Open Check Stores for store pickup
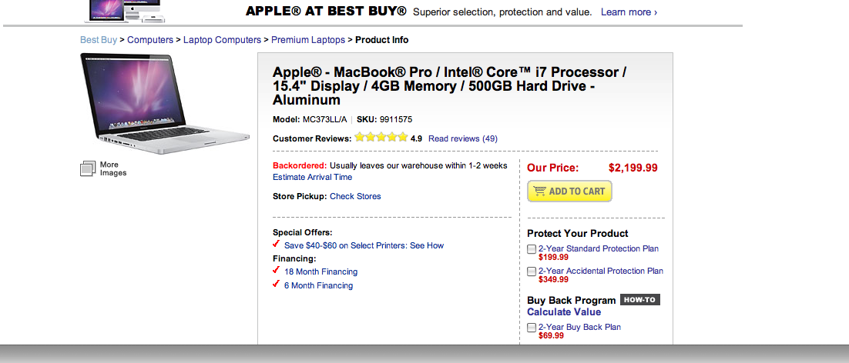The height and width of the screenshot is (363, 849). click(355, 197)
